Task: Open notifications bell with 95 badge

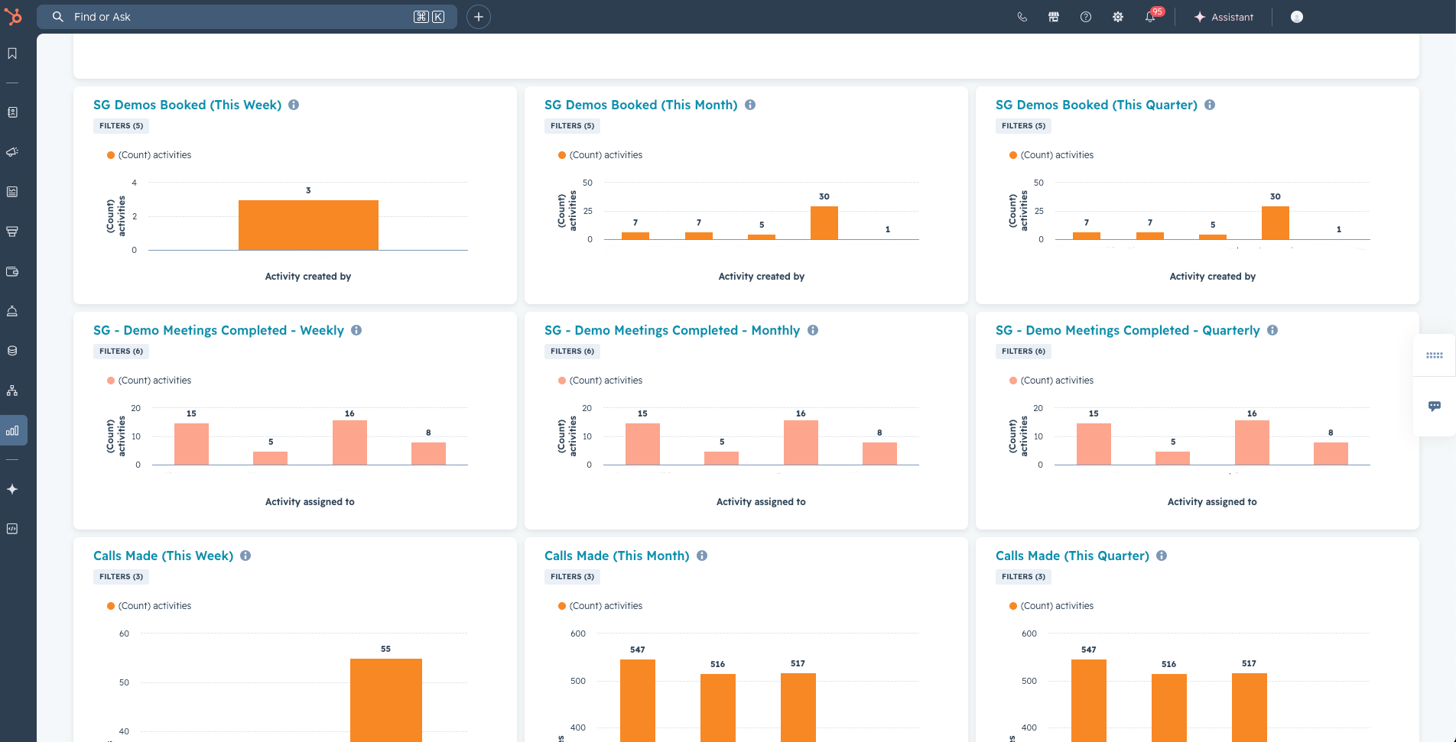Action: (1149, 17)
